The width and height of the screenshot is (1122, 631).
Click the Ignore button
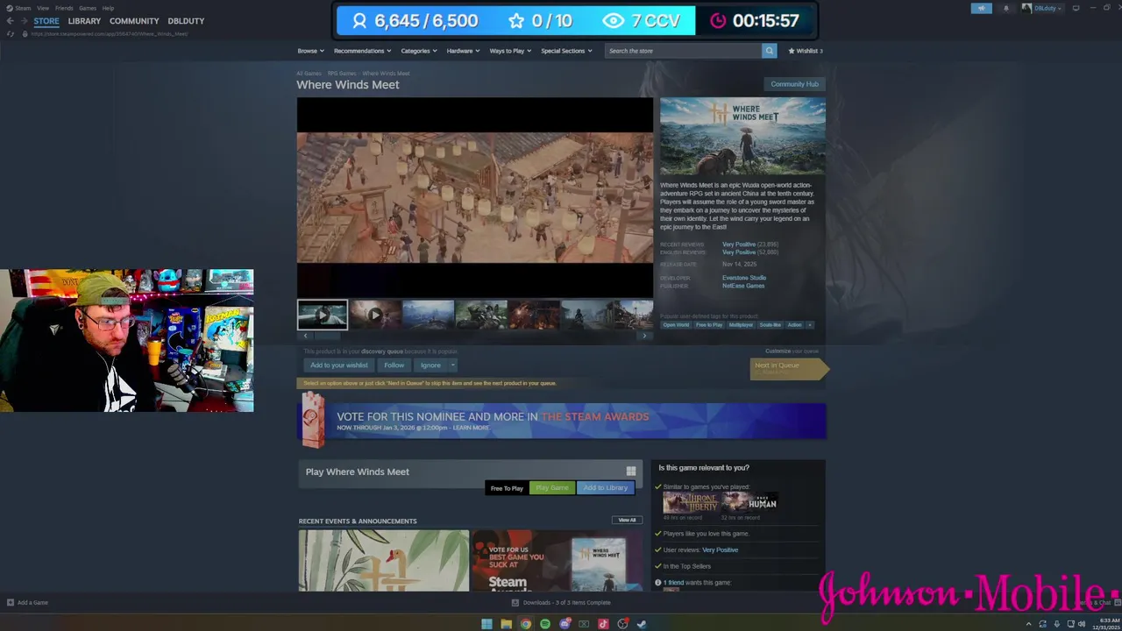point(430,365)
